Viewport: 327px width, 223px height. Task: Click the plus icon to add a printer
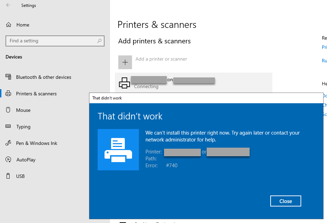[125, 62]
